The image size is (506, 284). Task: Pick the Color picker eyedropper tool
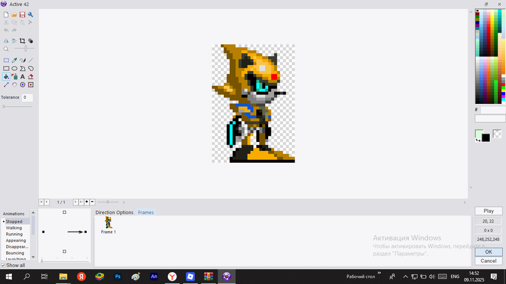pyautogui.click(x=14, y=60)
